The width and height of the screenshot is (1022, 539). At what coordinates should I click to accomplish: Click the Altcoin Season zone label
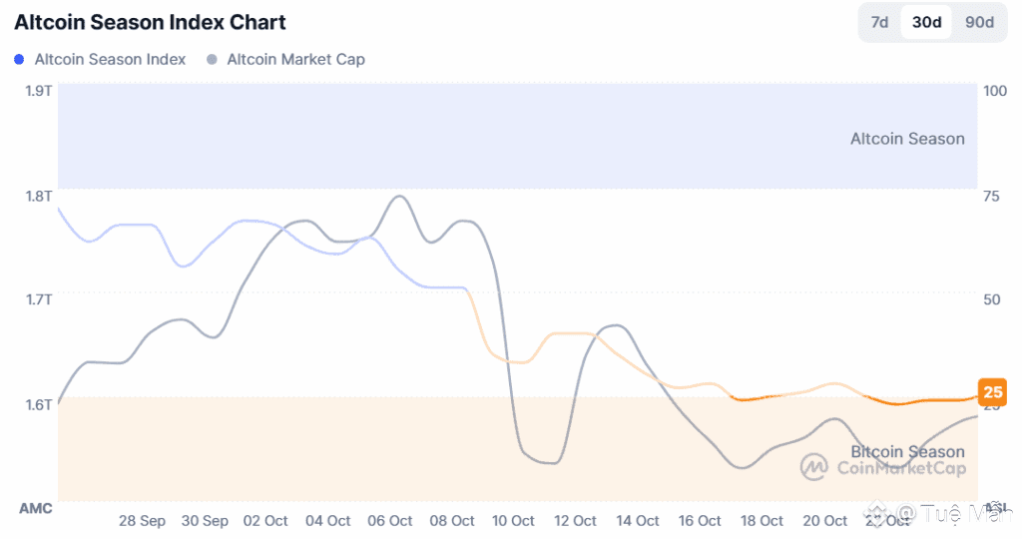point(907,139)
